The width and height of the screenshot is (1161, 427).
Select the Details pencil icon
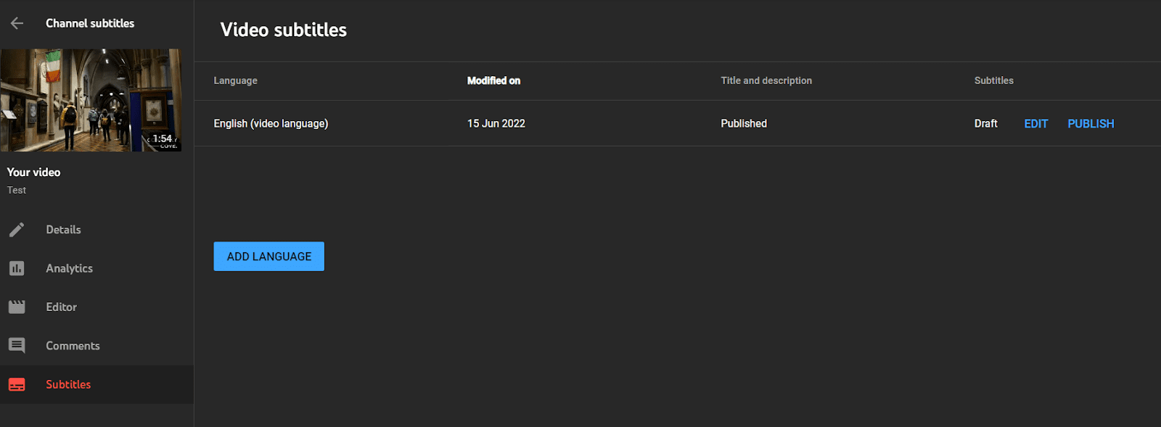(x=17, y=230)
